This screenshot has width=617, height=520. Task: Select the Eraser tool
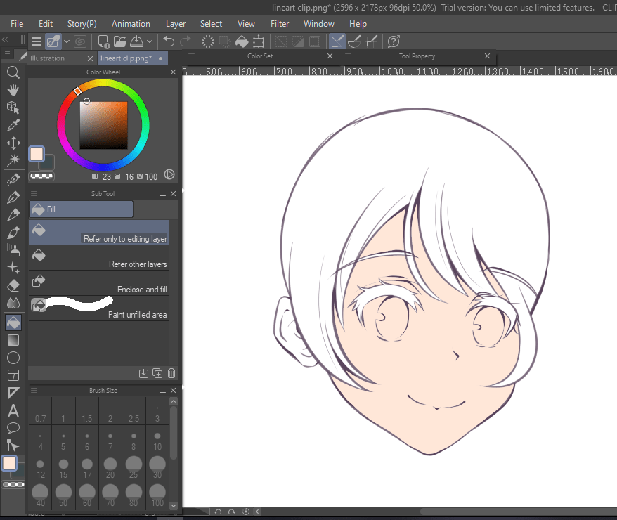(13, 285)
